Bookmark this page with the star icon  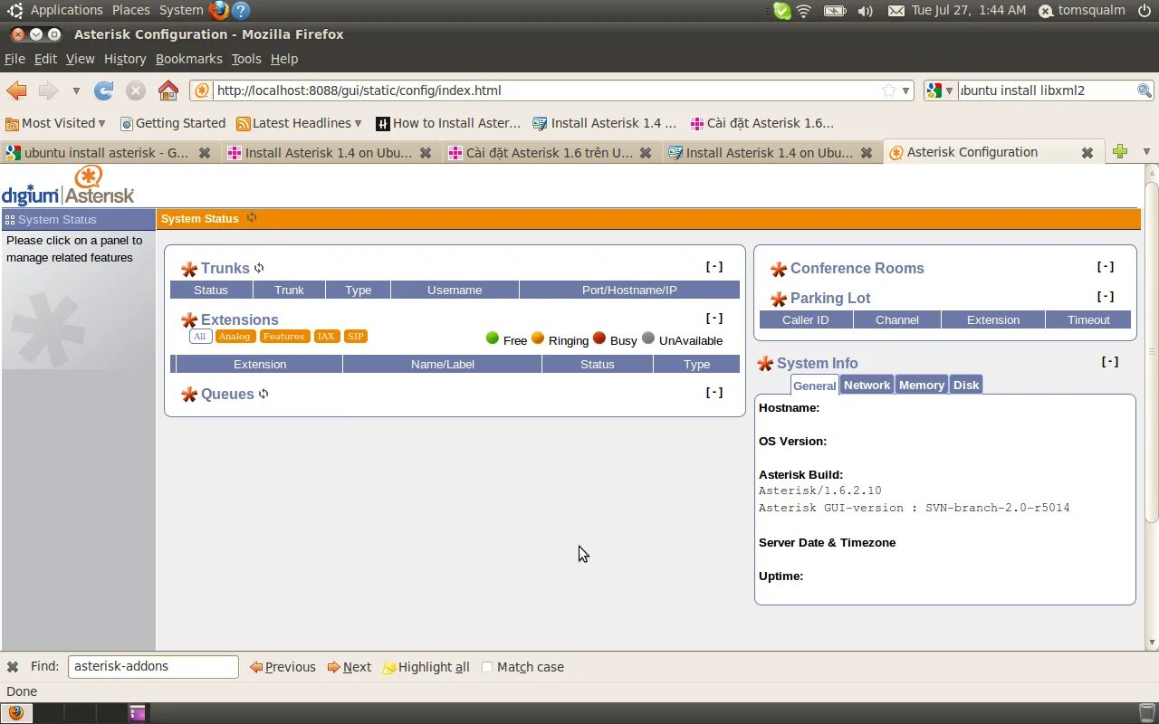[x=889, y=90]
